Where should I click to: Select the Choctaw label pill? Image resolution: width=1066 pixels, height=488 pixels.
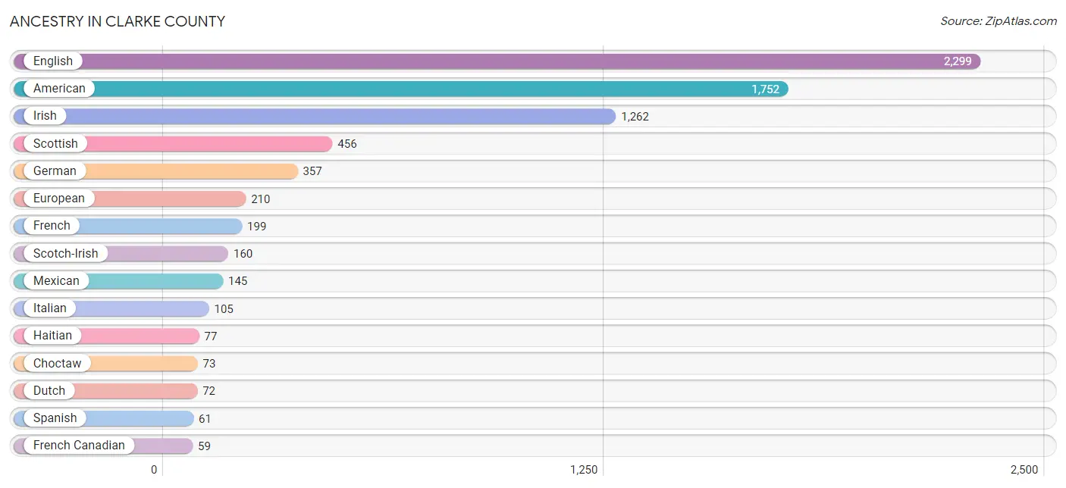[57, 364]
